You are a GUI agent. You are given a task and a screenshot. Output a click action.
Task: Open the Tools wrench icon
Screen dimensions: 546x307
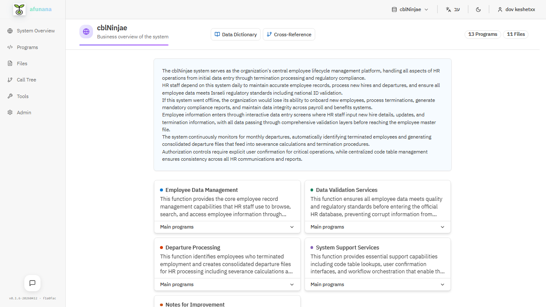[10, 96]
